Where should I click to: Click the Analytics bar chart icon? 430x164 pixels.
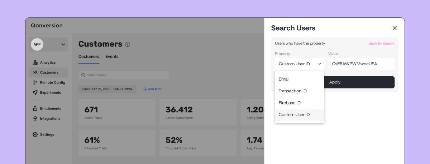[35, 62]
